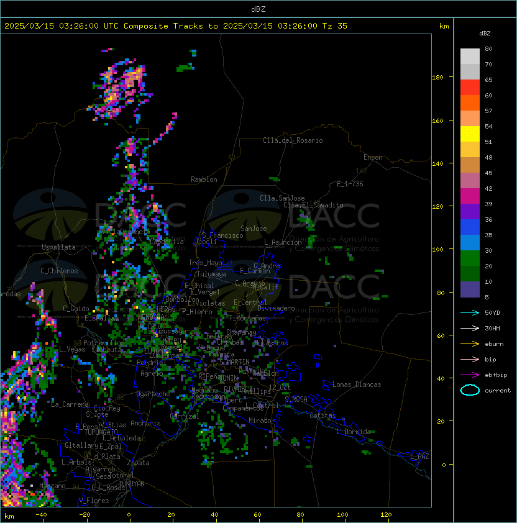This screenshot has width=517, height=523.
Task: Click the Perdriel place label
Action: pyautogui.click(x=151, y=363)
